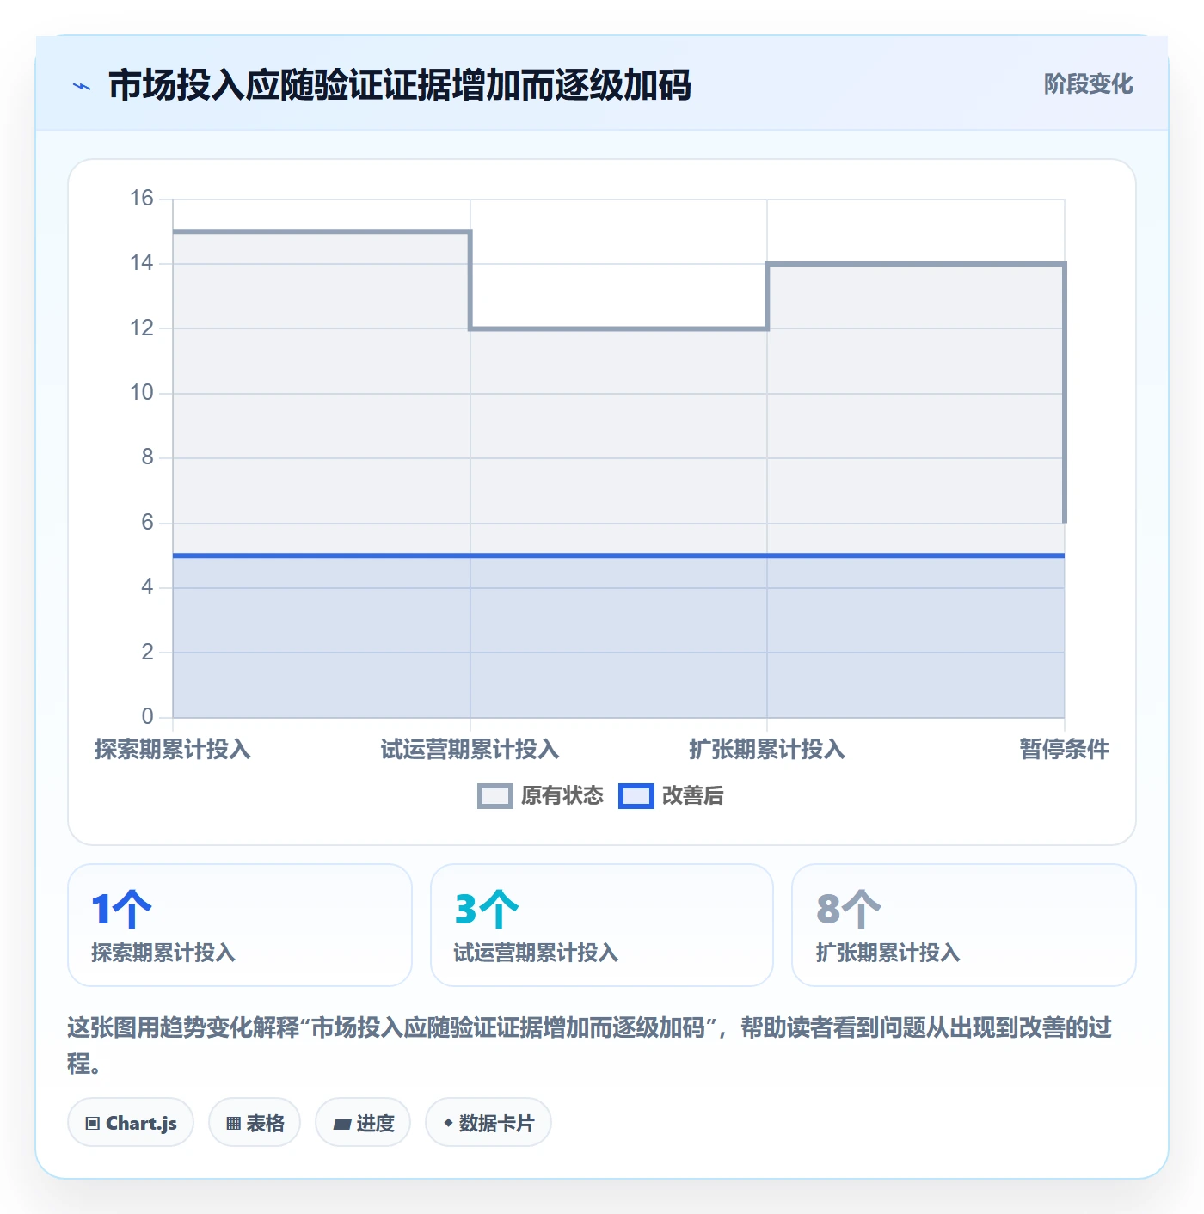
Task: Select the Chart.js tag chip
Action: click(131, 1123)
